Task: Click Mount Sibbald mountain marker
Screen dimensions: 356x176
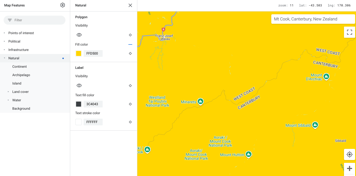Action: tap(315, 125)
